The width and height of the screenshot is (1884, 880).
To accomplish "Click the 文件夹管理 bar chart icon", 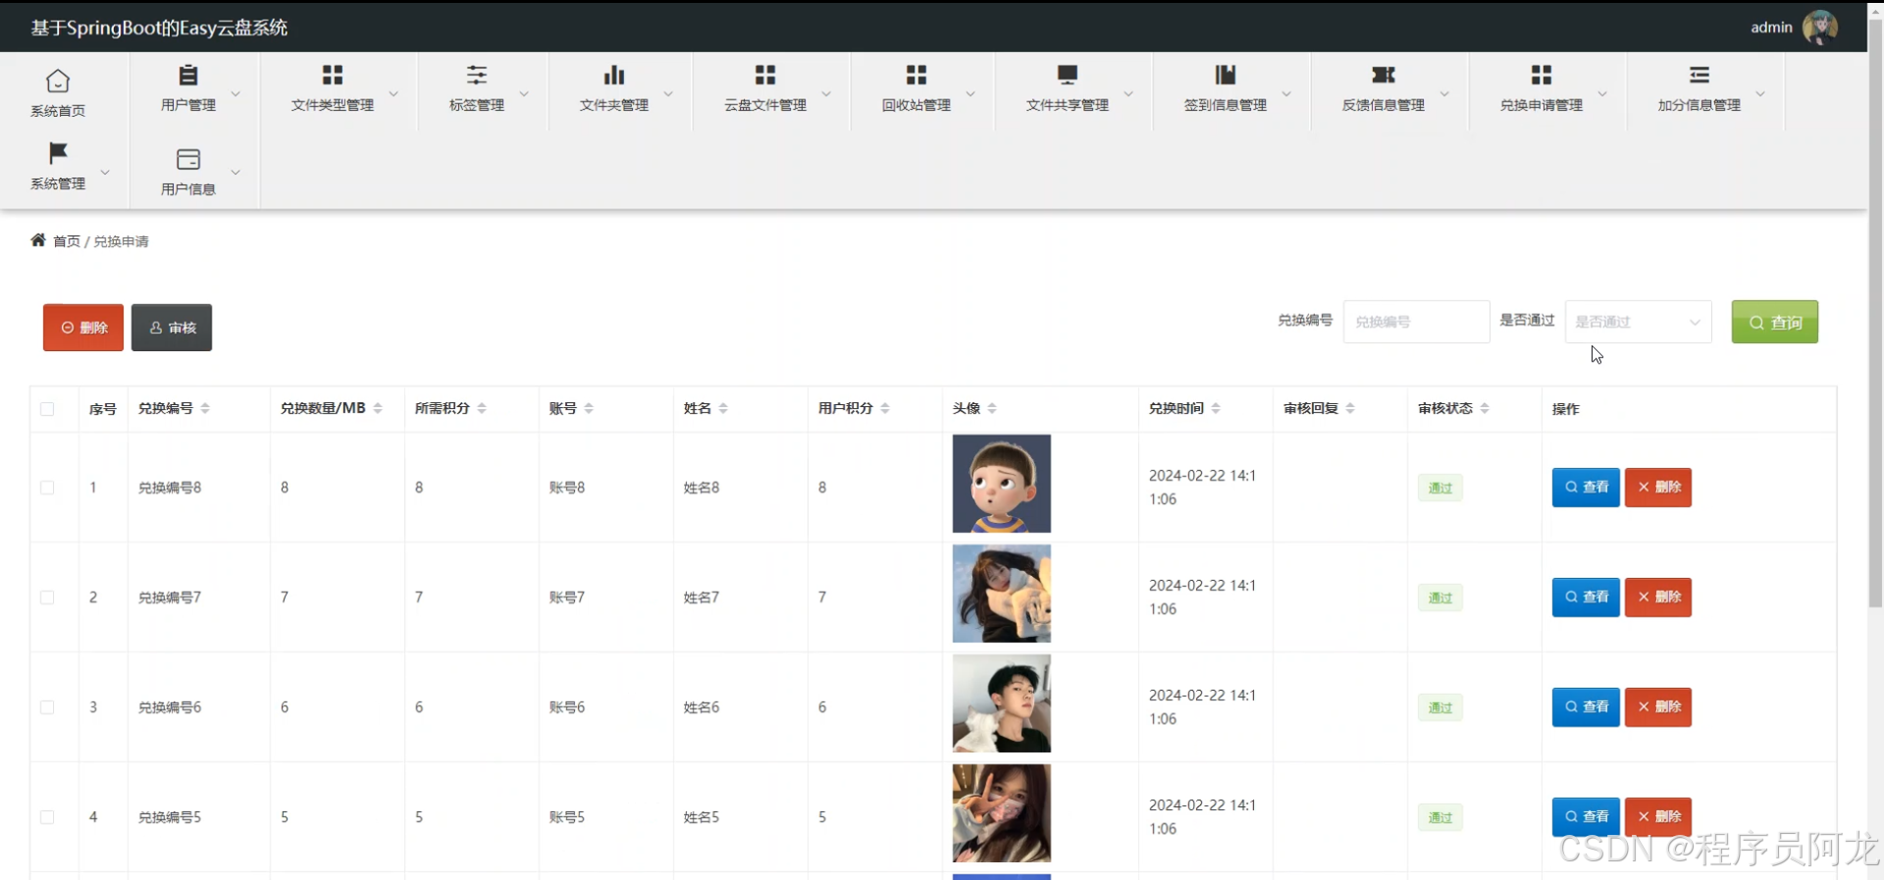I will pyautogui.click(x=614, y=75).
